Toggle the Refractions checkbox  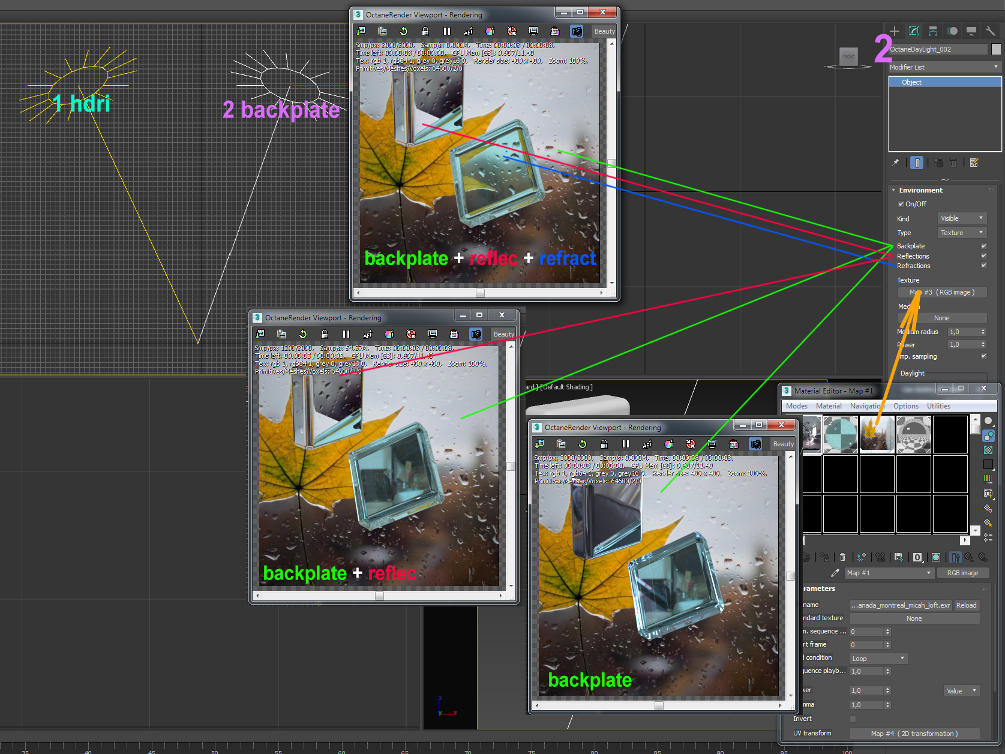[x=984, y=265]
